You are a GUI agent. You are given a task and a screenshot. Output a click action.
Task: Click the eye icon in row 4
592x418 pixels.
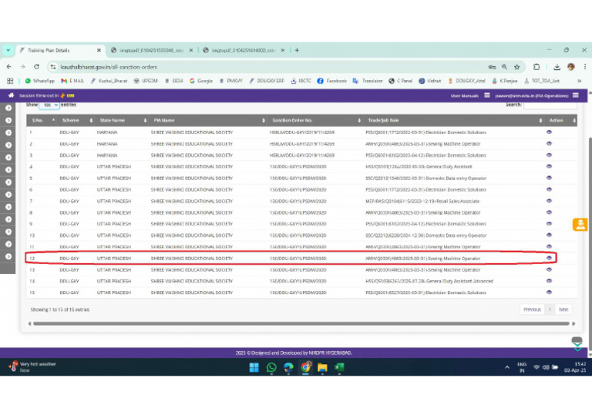click(549, 166)
